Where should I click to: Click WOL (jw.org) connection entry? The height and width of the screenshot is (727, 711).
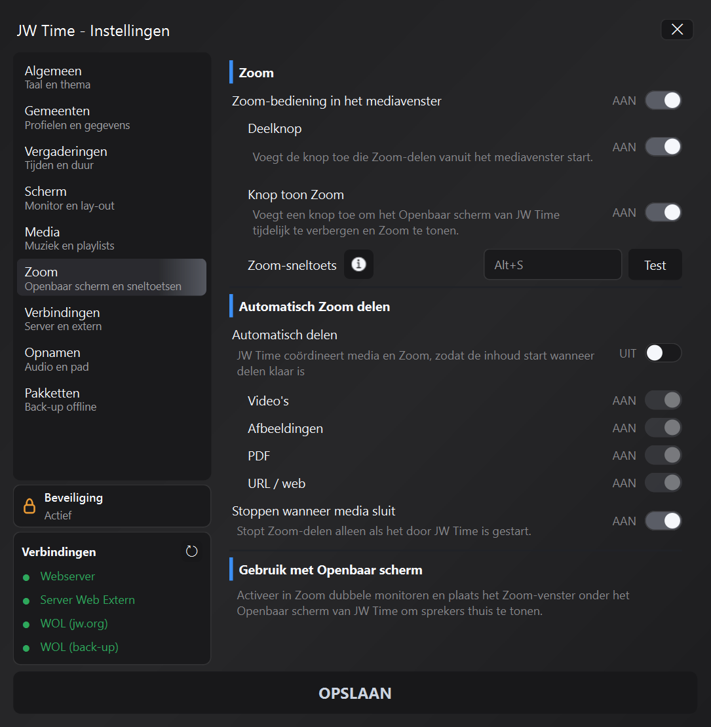(74, 624)
